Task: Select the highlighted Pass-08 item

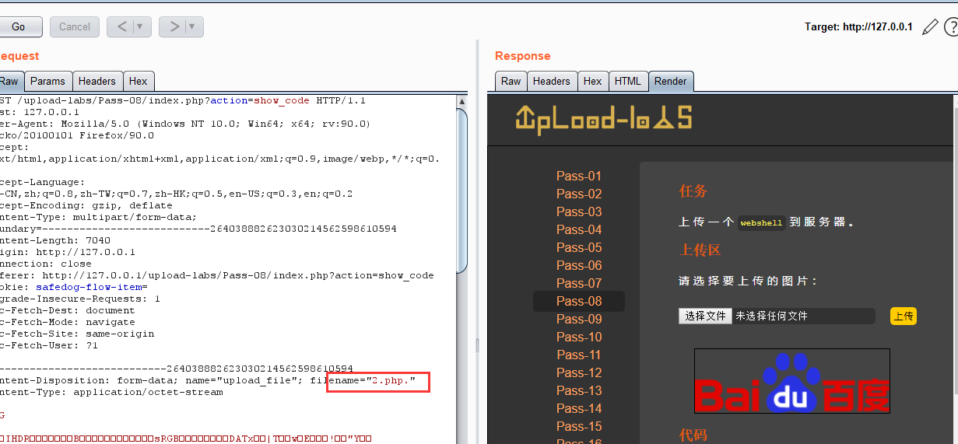Action: [x=579, y=301]
